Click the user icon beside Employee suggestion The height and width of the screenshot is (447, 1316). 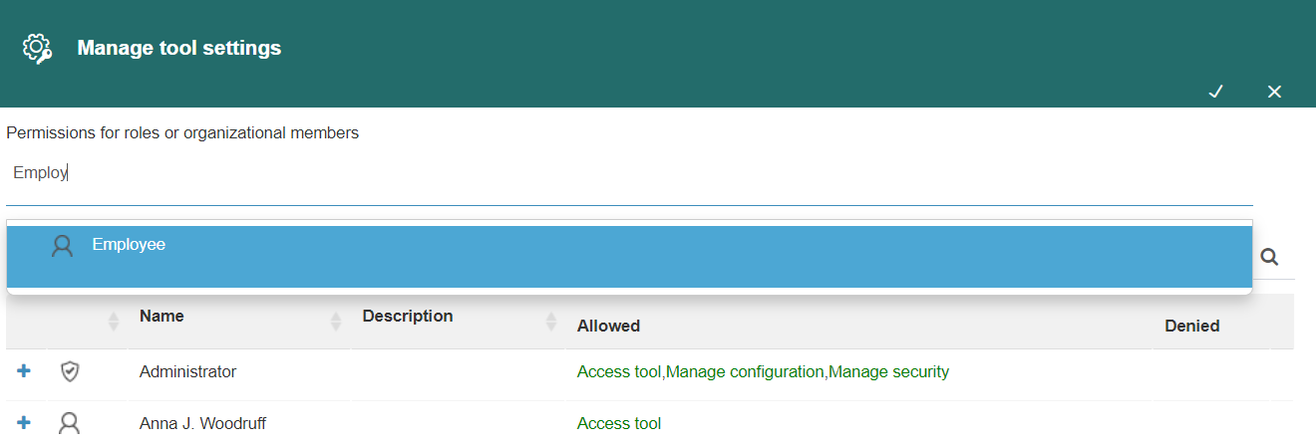tap(63, 246)
